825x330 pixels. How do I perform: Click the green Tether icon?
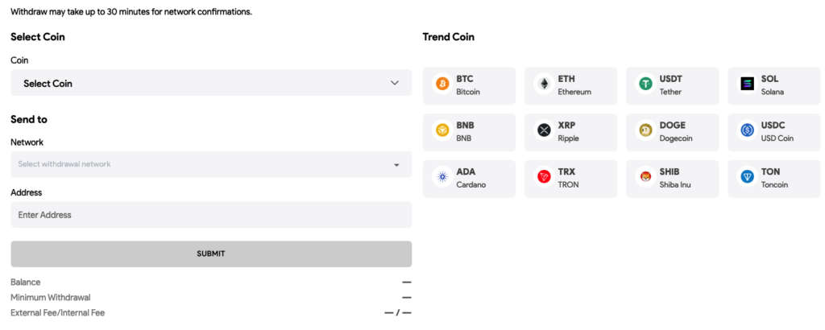pyautogui.click(x=645, y=84)
